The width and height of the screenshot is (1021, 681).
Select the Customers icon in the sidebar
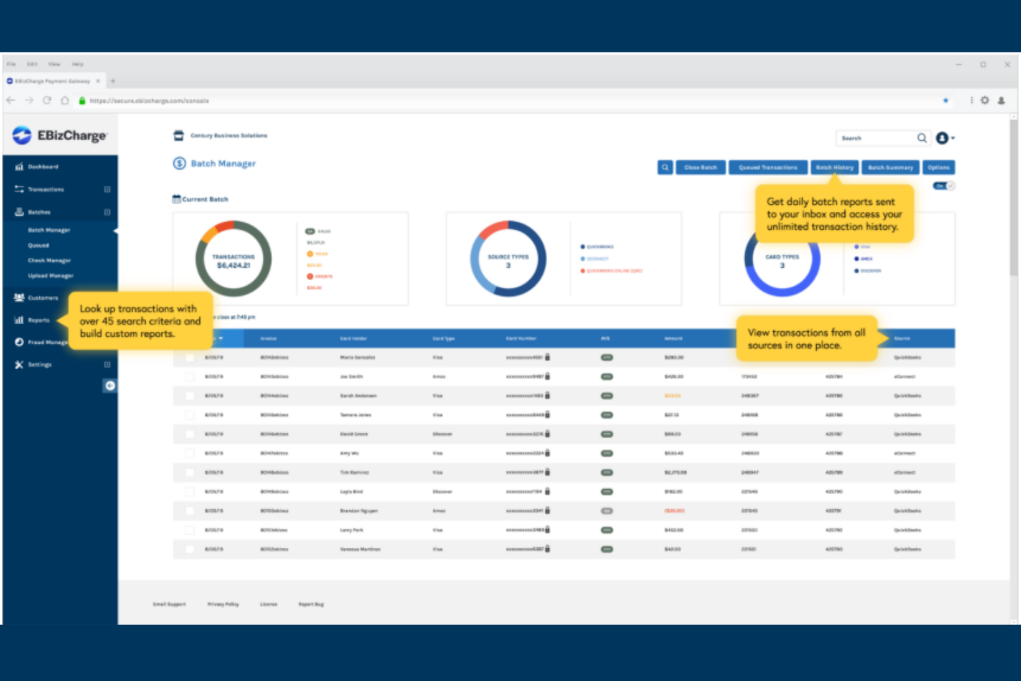tap(19, 298)
